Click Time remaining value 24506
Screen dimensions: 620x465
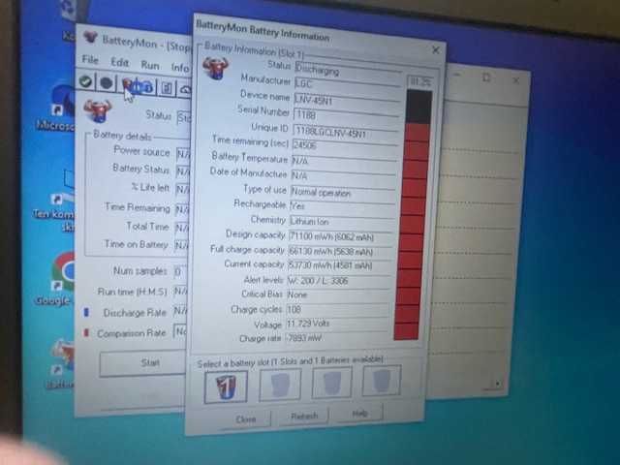[345, 146]
